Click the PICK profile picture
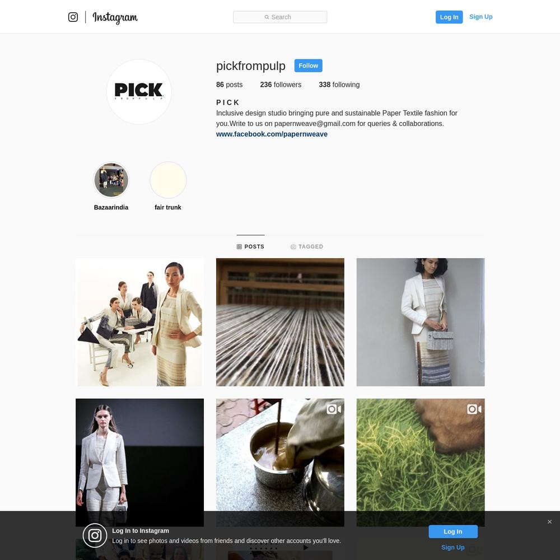560x560 pixels. click(139, 92)
